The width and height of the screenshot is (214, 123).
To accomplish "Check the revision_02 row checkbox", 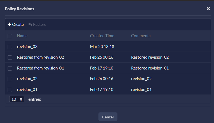I will click(10, 79).
